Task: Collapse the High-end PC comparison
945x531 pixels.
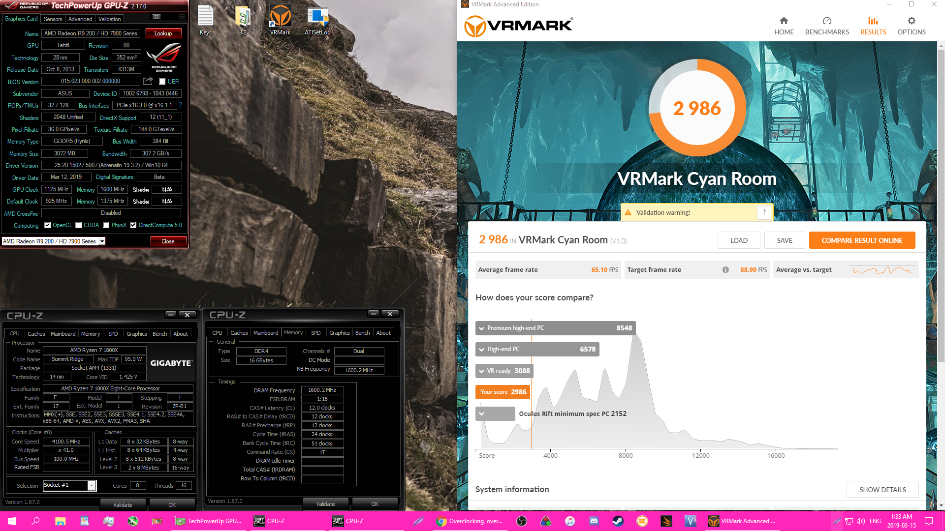Action: [x=481, y=349]
